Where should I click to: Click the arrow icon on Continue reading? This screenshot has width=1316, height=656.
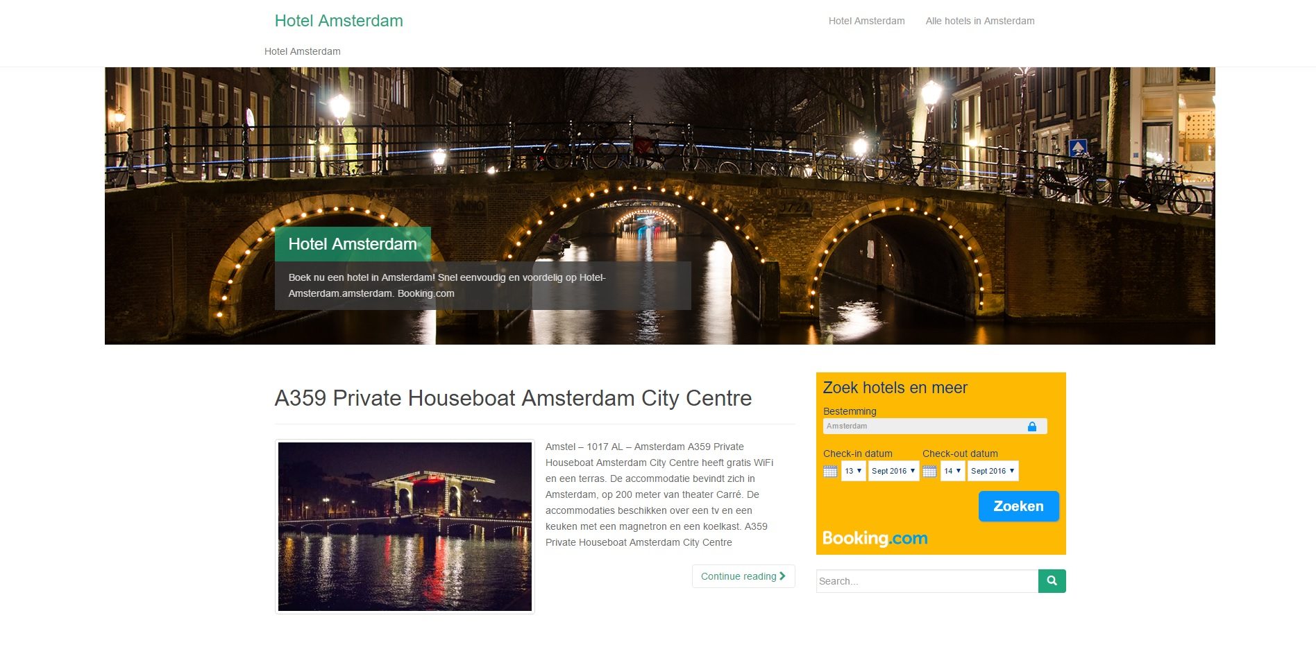coord(782,576)
